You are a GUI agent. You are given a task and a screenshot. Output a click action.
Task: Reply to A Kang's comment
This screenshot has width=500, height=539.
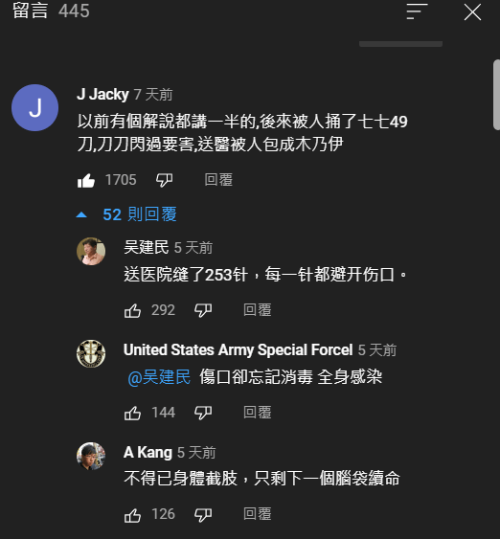[258, 514]
